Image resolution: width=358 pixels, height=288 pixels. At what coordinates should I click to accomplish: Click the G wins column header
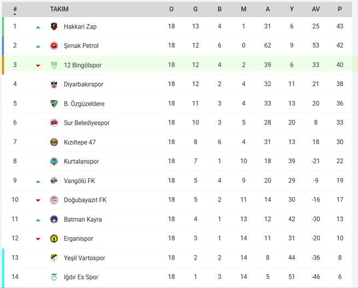tap(196, 9)
